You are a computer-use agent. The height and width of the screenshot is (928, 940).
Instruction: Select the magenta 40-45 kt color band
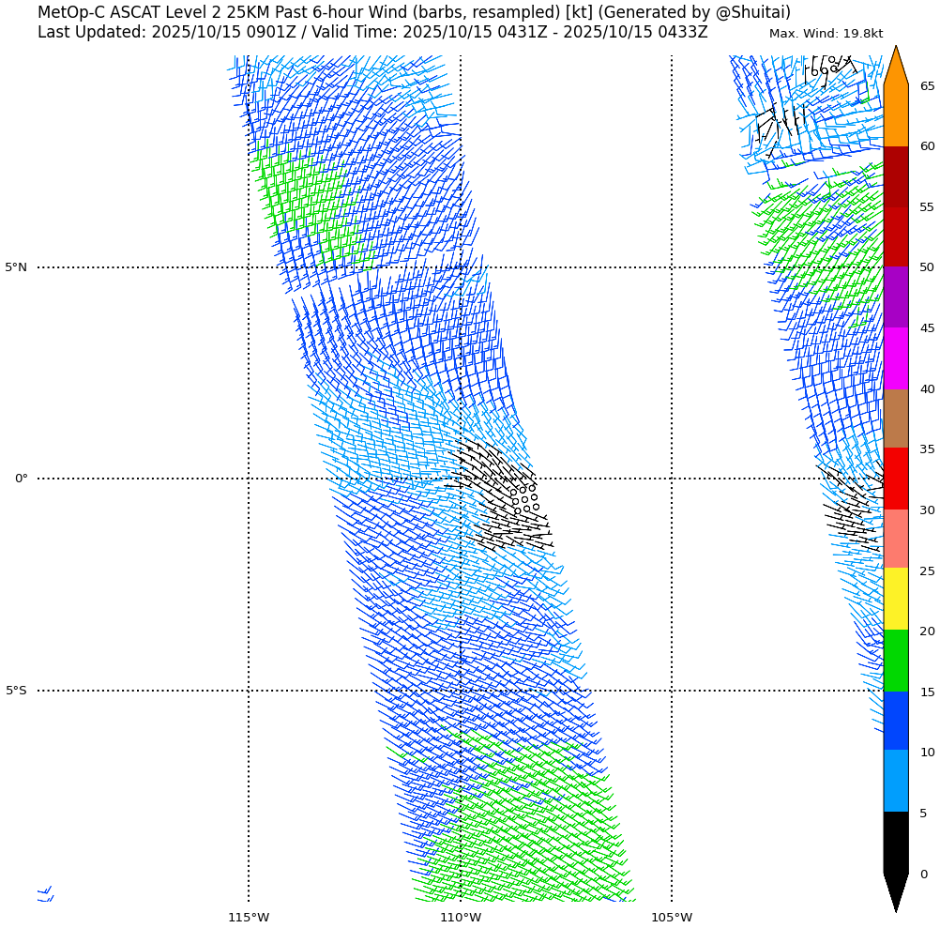(895, 358)
